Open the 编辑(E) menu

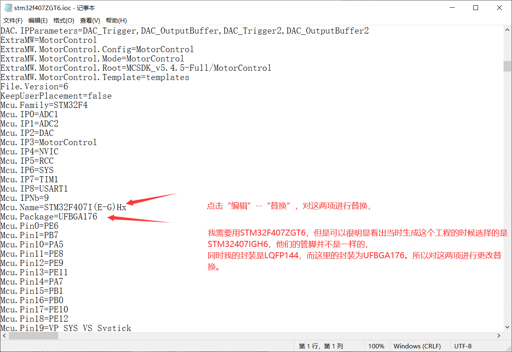point(38,20)
